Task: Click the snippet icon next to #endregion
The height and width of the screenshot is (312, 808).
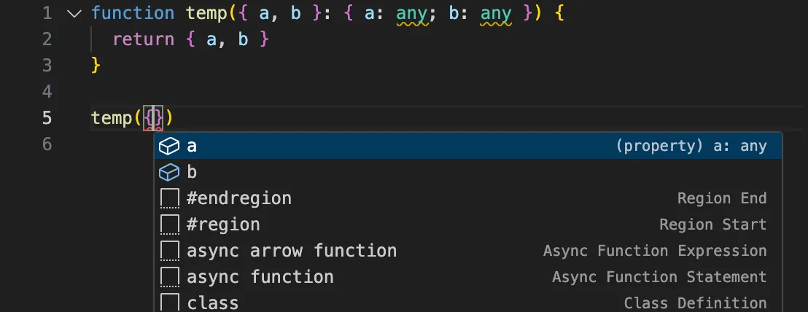Action: click(169, 198)
